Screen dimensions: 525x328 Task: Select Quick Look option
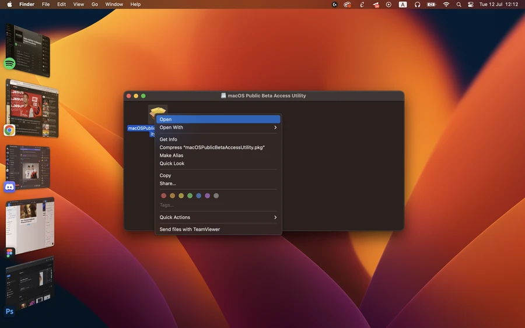(x=218, y=164)
